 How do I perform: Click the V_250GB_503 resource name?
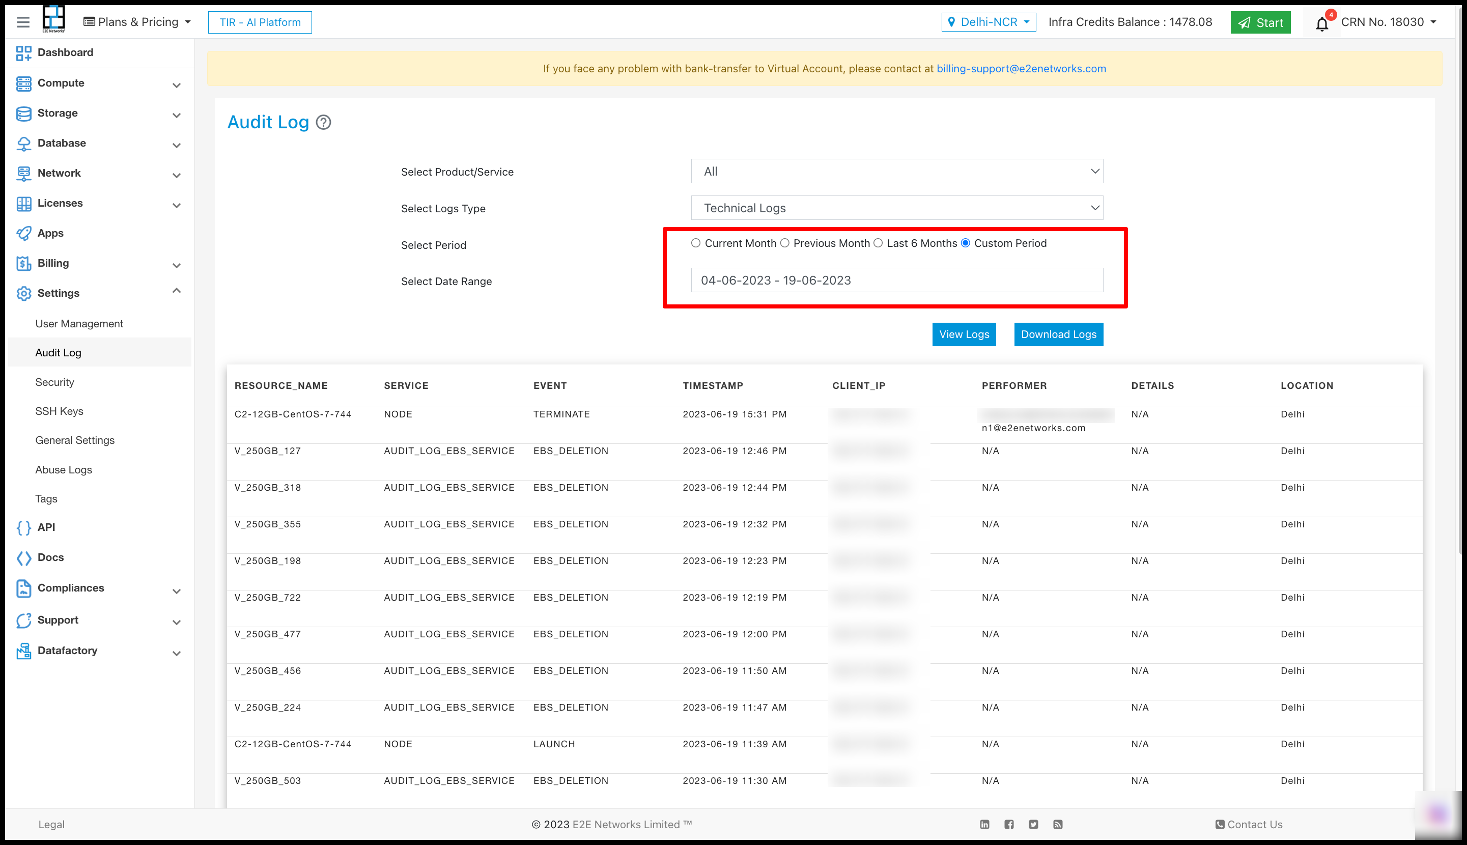click(x=268, y=780)
